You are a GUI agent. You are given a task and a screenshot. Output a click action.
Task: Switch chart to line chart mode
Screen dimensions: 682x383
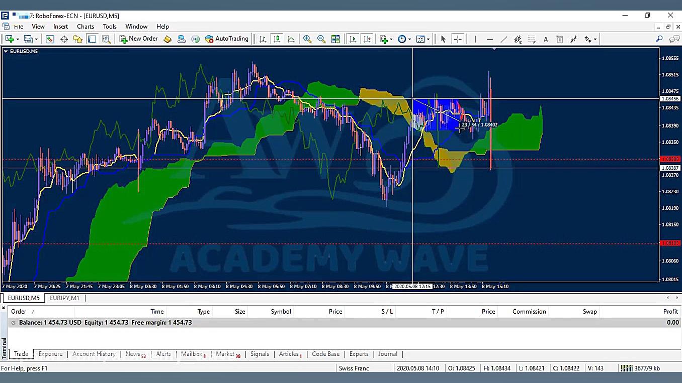coord(291,39)
